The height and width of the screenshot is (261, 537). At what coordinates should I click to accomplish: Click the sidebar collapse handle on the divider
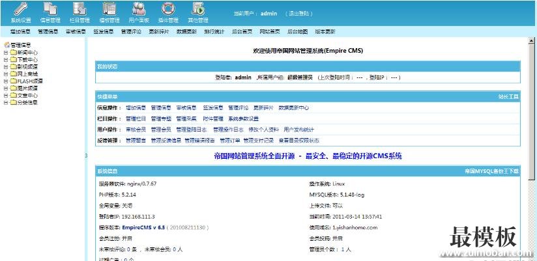(x=86, y=156)
